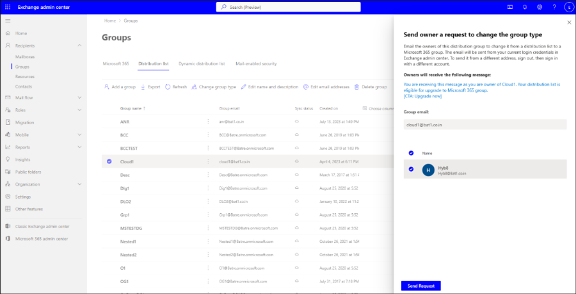Click Edit email addresses
This screenshot has height=294, width=576.
[326, 87]
